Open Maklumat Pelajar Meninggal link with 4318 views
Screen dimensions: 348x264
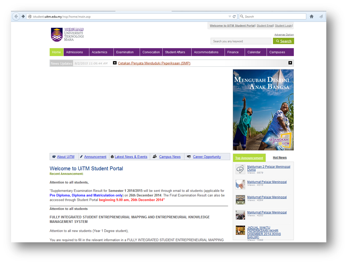click(267, 182)
